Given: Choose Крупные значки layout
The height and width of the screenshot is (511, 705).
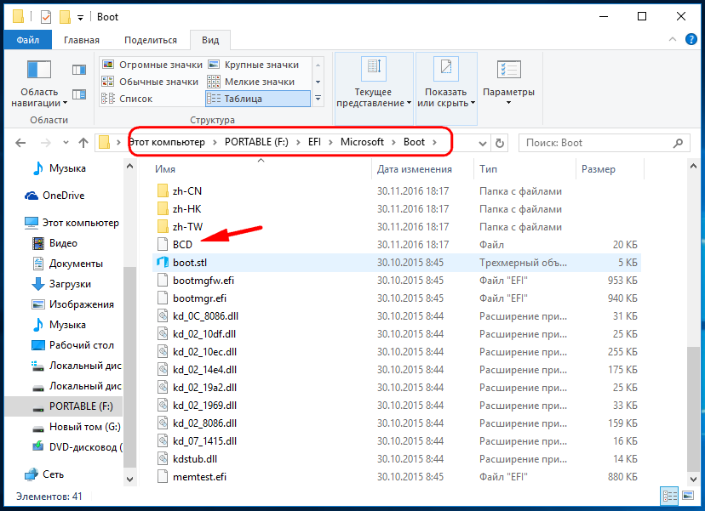Looking at the screenshot, I should click(x=253, y=65).
